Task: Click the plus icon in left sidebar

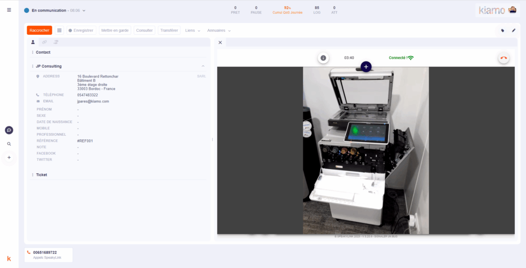Action: click(x=9, y=157)
